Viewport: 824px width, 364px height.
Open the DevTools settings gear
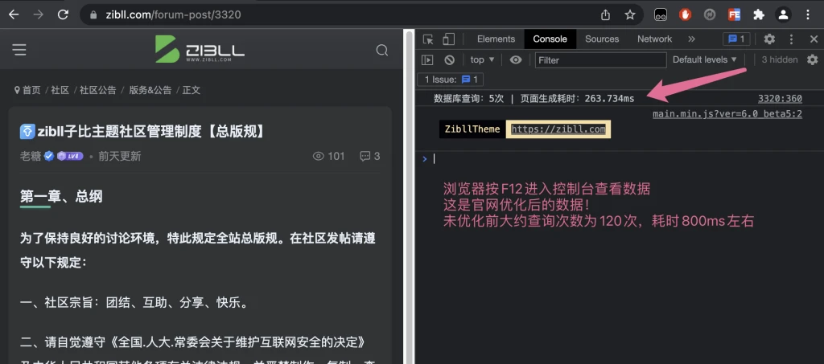tap(769, 39)
